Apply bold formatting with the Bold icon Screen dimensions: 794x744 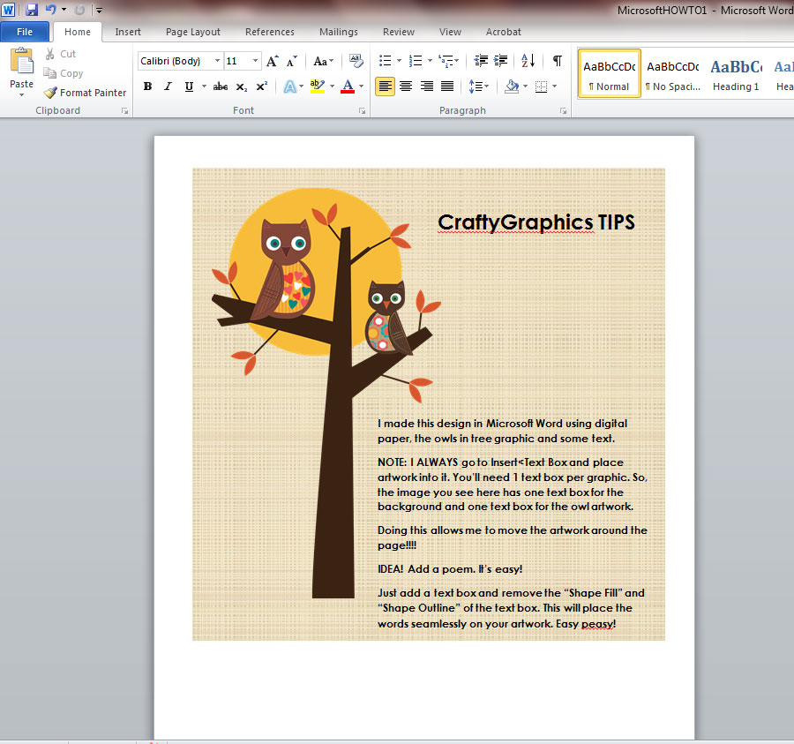[147, 86]
